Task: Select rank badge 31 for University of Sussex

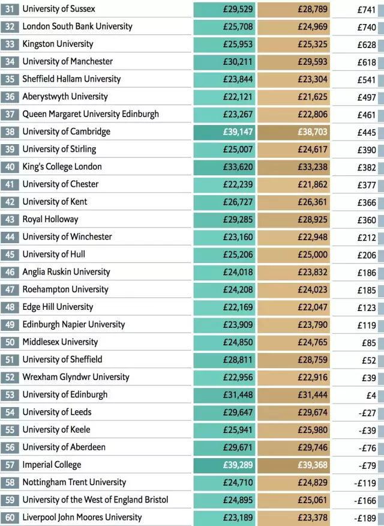Action: 10,9
